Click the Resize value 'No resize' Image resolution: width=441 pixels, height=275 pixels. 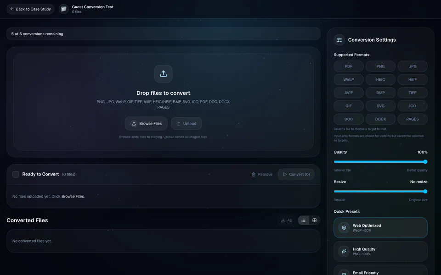click(x=419, y=182)
